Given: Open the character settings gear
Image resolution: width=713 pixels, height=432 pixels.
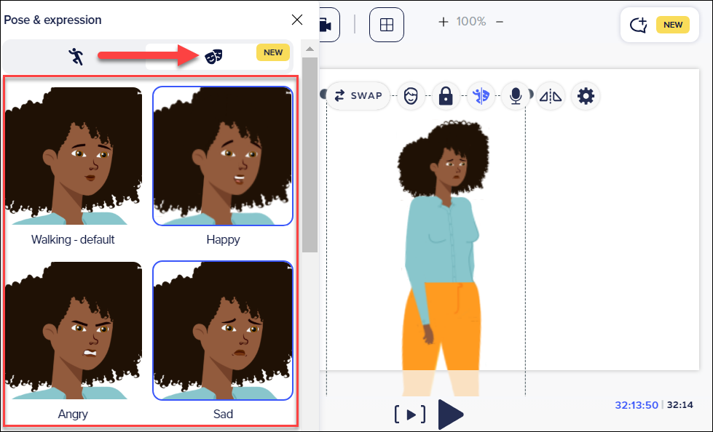Looking at the screenshot, I should point(586,95).
